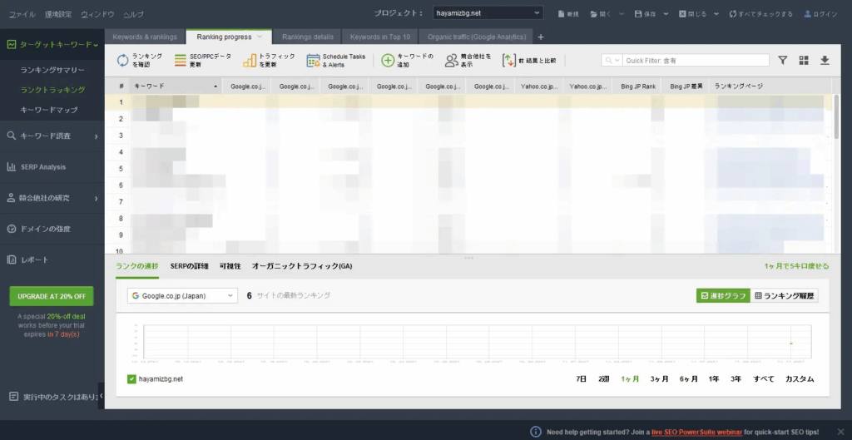Open the Google.co.jp (Japan) search engine dropdown
Viewport: 852px width, 440px height.
pyautogui.click(x=182, y=295)
